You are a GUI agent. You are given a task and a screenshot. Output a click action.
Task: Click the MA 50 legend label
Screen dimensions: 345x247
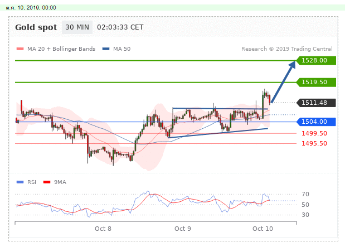click(x=122, y=49)
